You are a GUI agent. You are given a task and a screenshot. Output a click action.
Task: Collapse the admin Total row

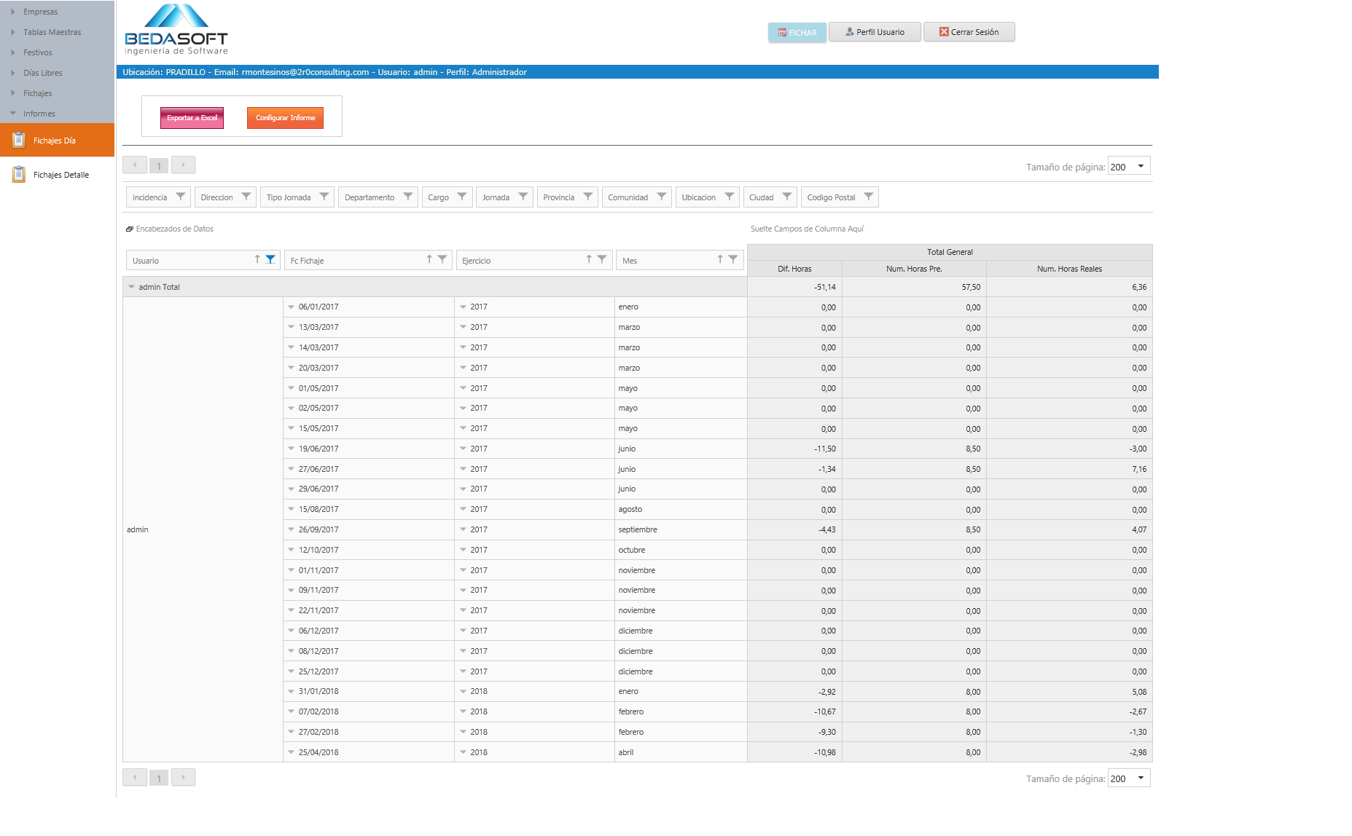(x=132, y=287)
